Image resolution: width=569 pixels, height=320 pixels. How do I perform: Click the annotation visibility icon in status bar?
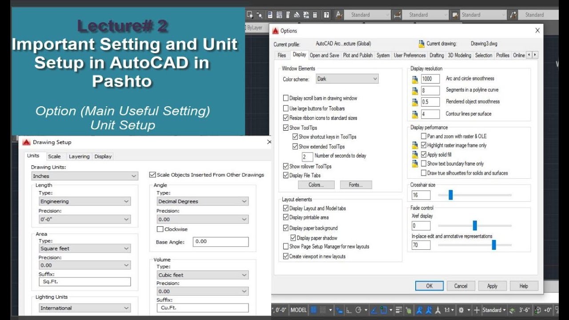419,310
